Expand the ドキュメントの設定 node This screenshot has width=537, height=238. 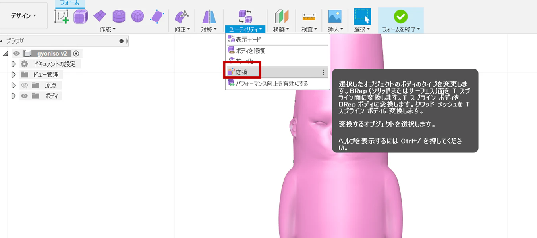[14, 64]
